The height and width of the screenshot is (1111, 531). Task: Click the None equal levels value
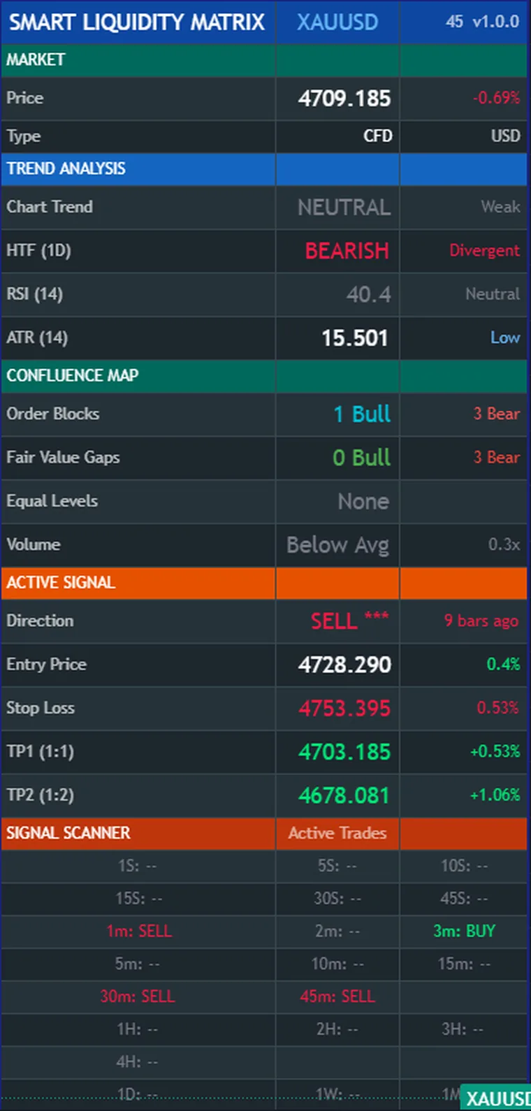click(x=363, y=501)
